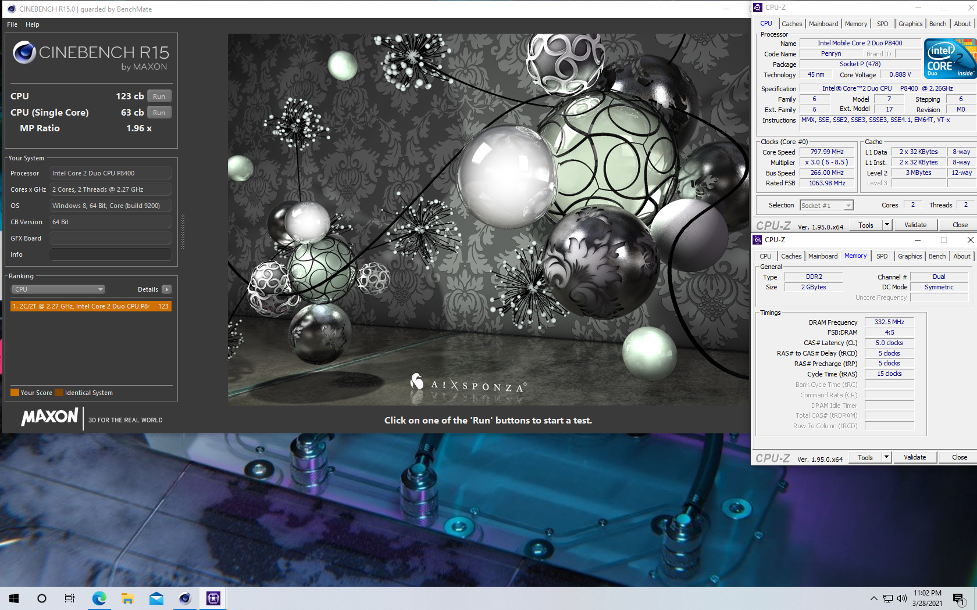Click the DRAM Frequency value 332.5 MHz
Image resolution: width=977 pixels, height=610 pixels.
889,322
